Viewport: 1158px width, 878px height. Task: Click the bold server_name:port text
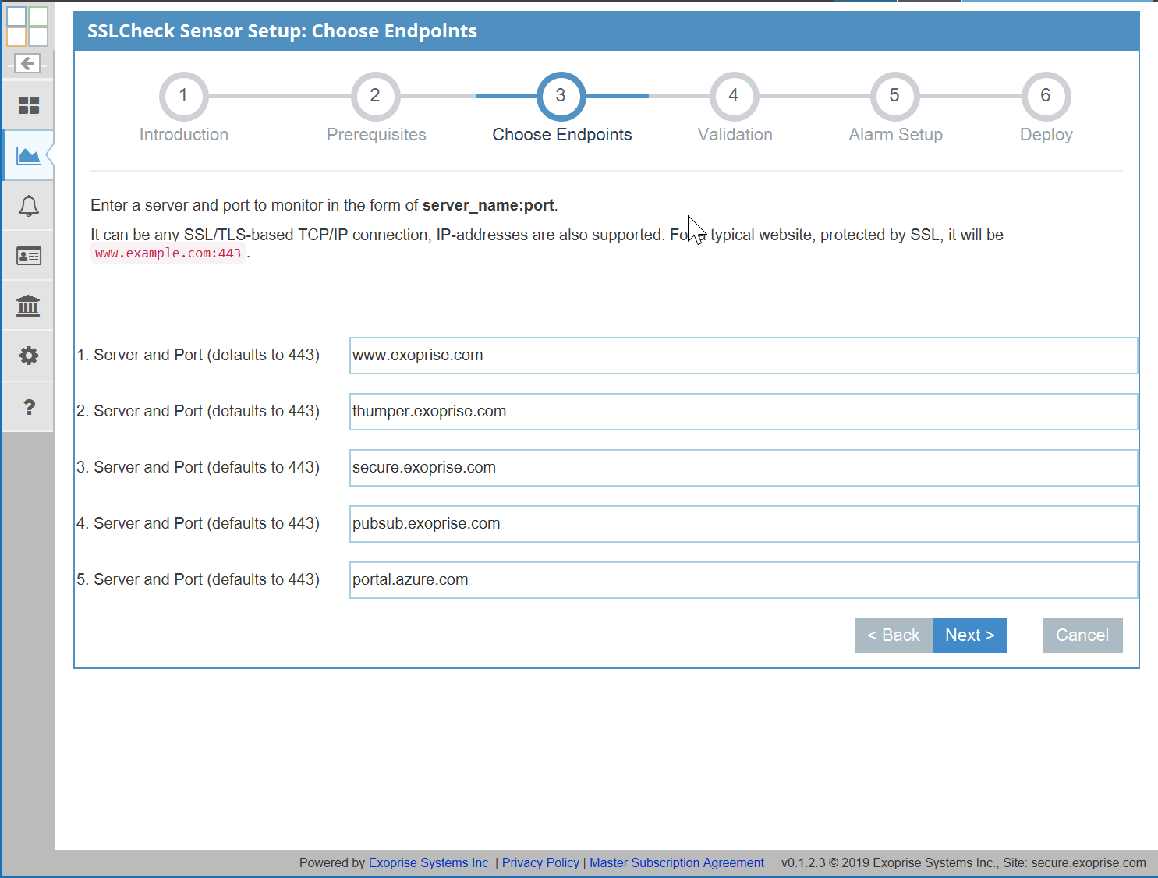tap(488, 205)
